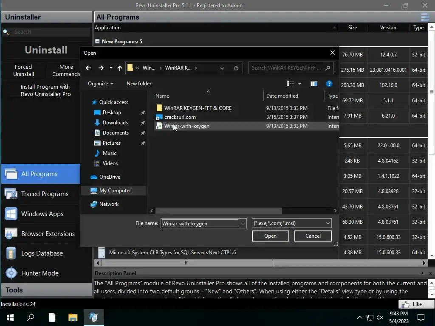The width and height of the screenshot is (435, 326).
Task: Open the Organize menu
Action: click(x=101, y=84)
